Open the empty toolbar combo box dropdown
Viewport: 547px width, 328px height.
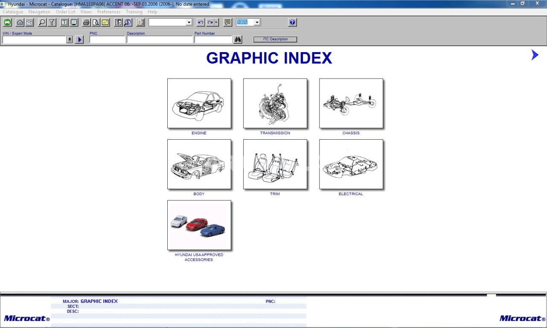[x=189, y=23]
